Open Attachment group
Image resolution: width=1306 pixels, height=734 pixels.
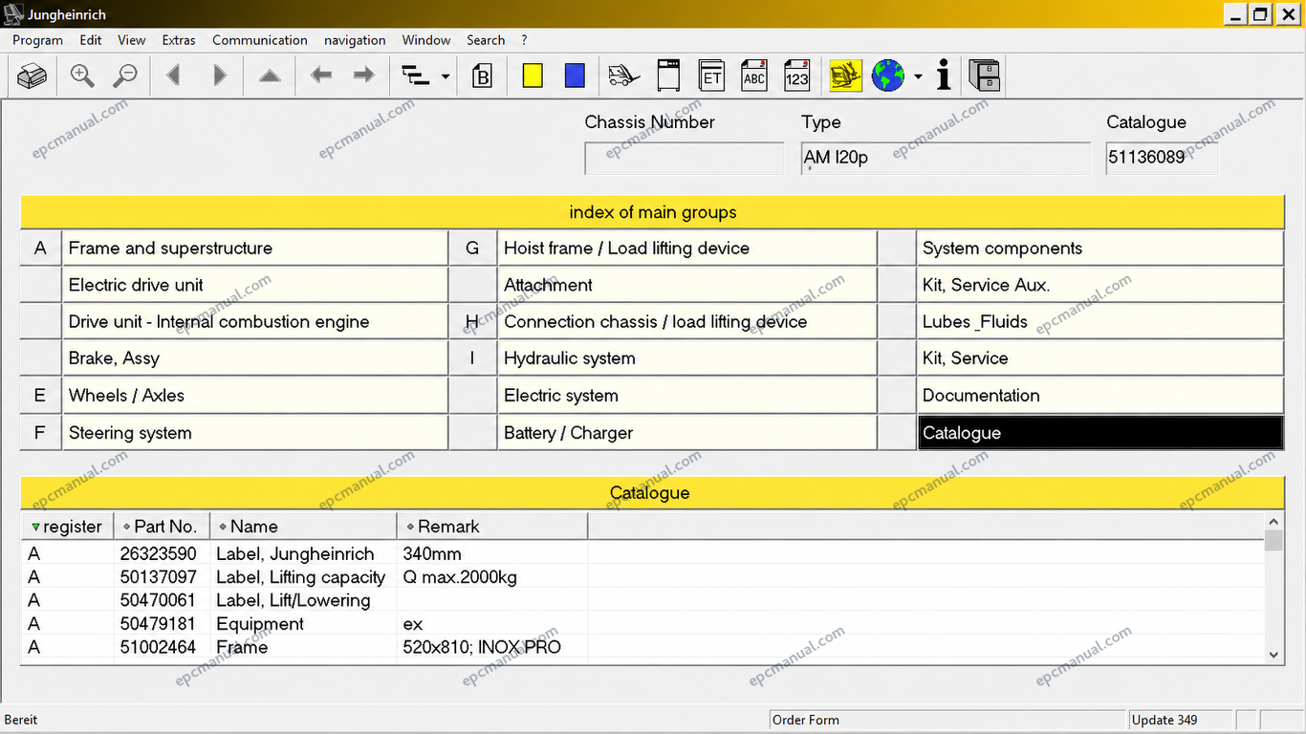point(686,285)
